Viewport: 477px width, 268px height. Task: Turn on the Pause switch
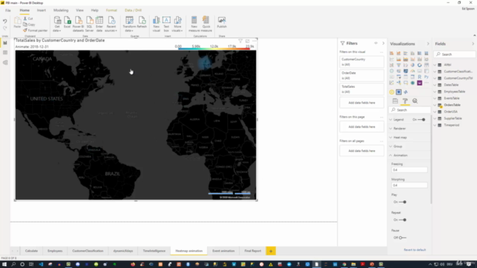pyautogui.click(x=402, y=238)
